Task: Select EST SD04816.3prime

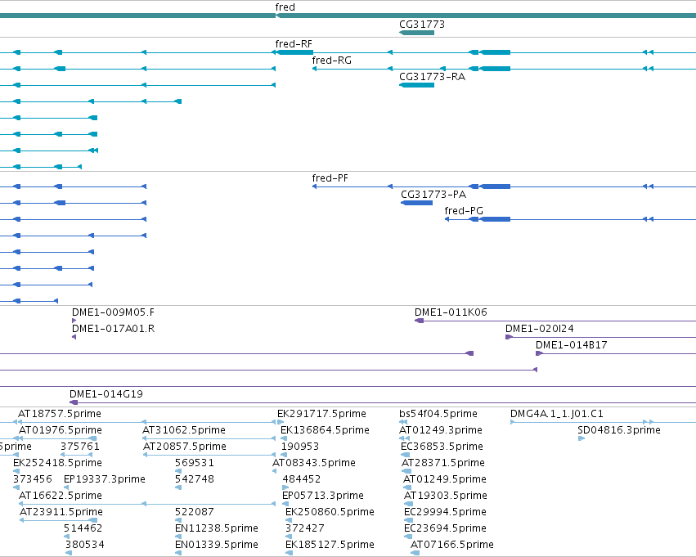Action: 619,430
